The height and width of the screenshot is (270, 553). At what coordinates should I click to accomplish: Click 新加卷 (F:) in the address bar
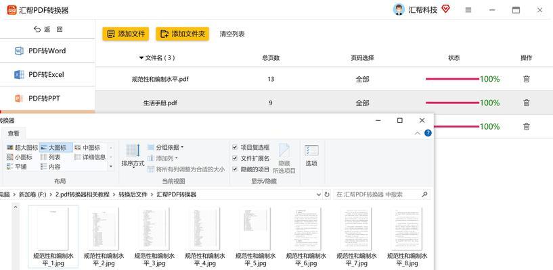tap(32, 194)
